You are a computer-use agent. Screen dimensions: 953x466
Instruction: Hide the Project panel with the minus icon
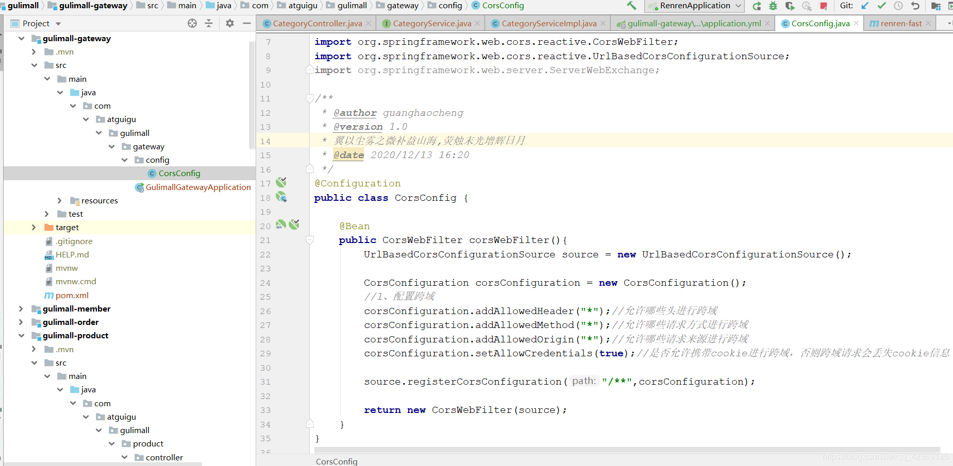[247, 23]
